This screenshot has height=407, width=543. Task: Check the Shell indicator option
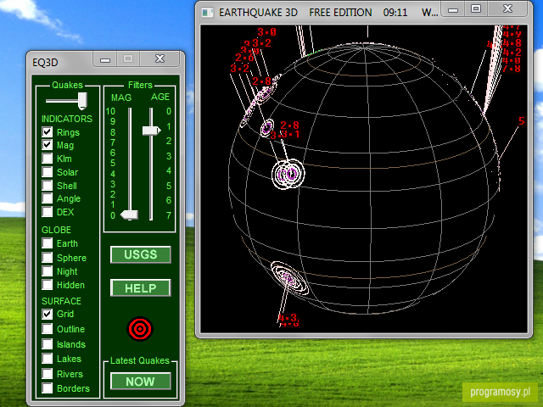(x=48, y=185)
